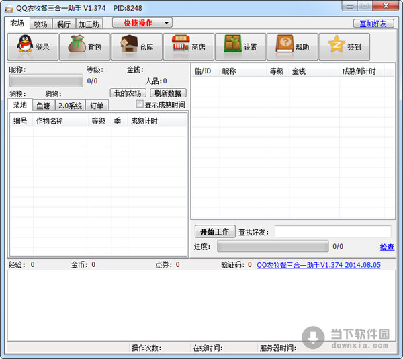Open the QQ农牧餐三合一助手V1.374 2014.08.05 link

click(318, 265)
